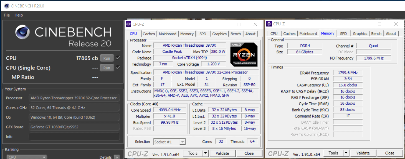This screenshot has width=405, height=159.
Task: Click the FSB:DRAM 3:54 value
Action: click(348, 79)
